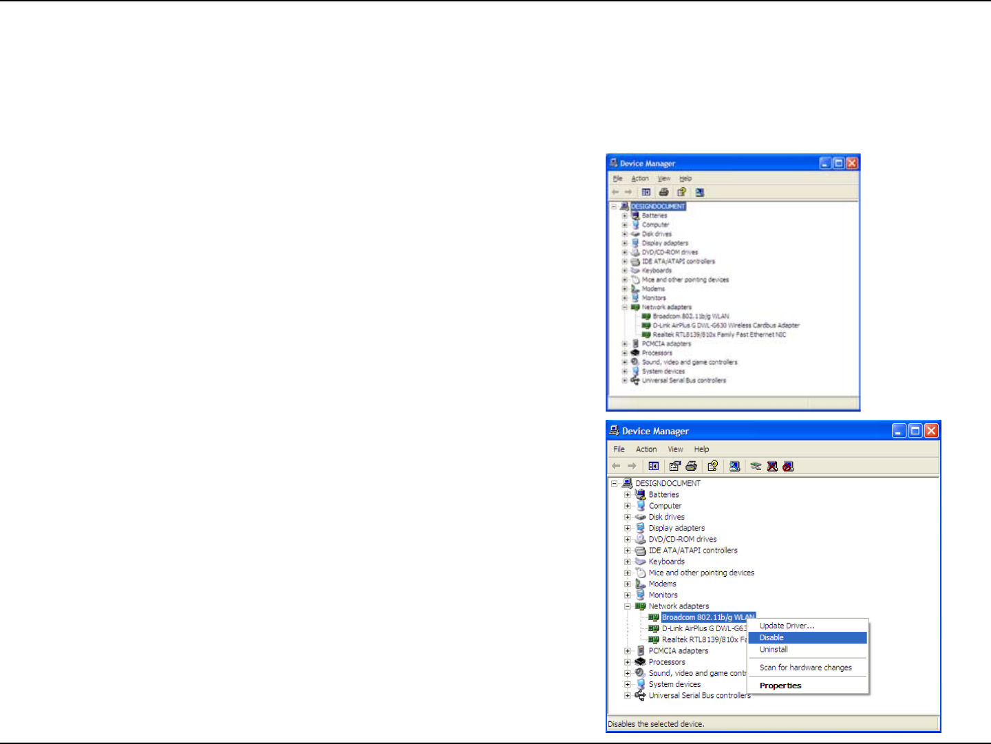Viewport: 991px width, 744px height.
Task: Select PCMCIA adapters icon in larger window
Action: [x=641, y=650]
